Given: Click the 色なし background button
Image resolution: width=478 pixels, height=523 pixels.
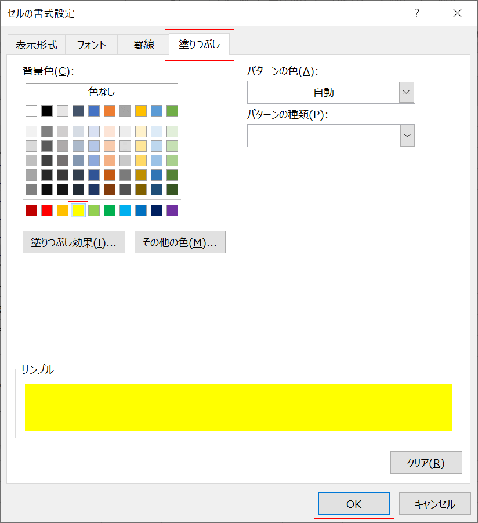Looking at the screenshot, I should click(x=101, y=91).
